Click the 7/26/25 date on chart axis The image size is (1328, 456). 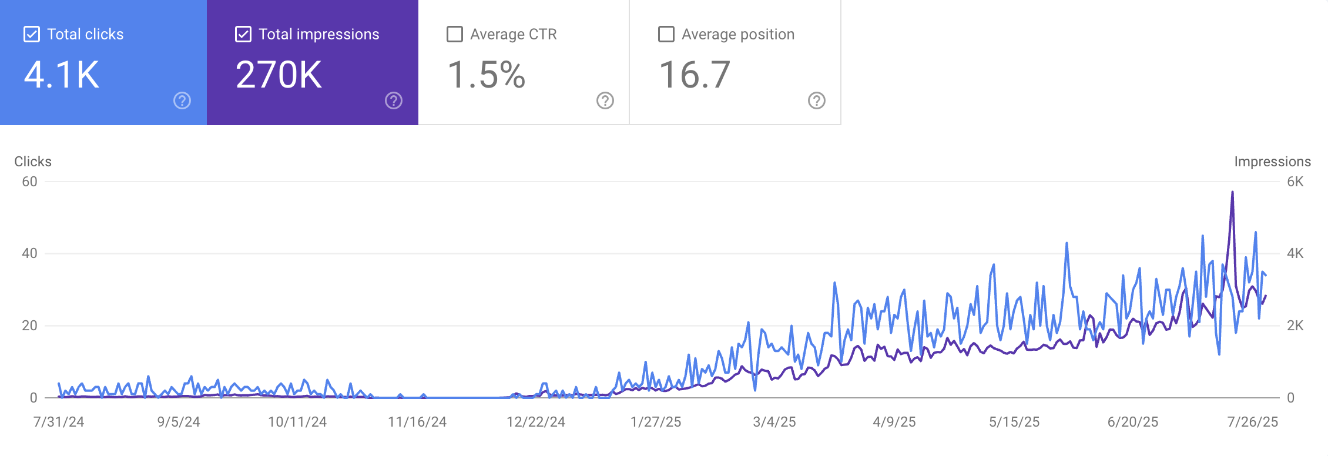(x=1253, y=422)
